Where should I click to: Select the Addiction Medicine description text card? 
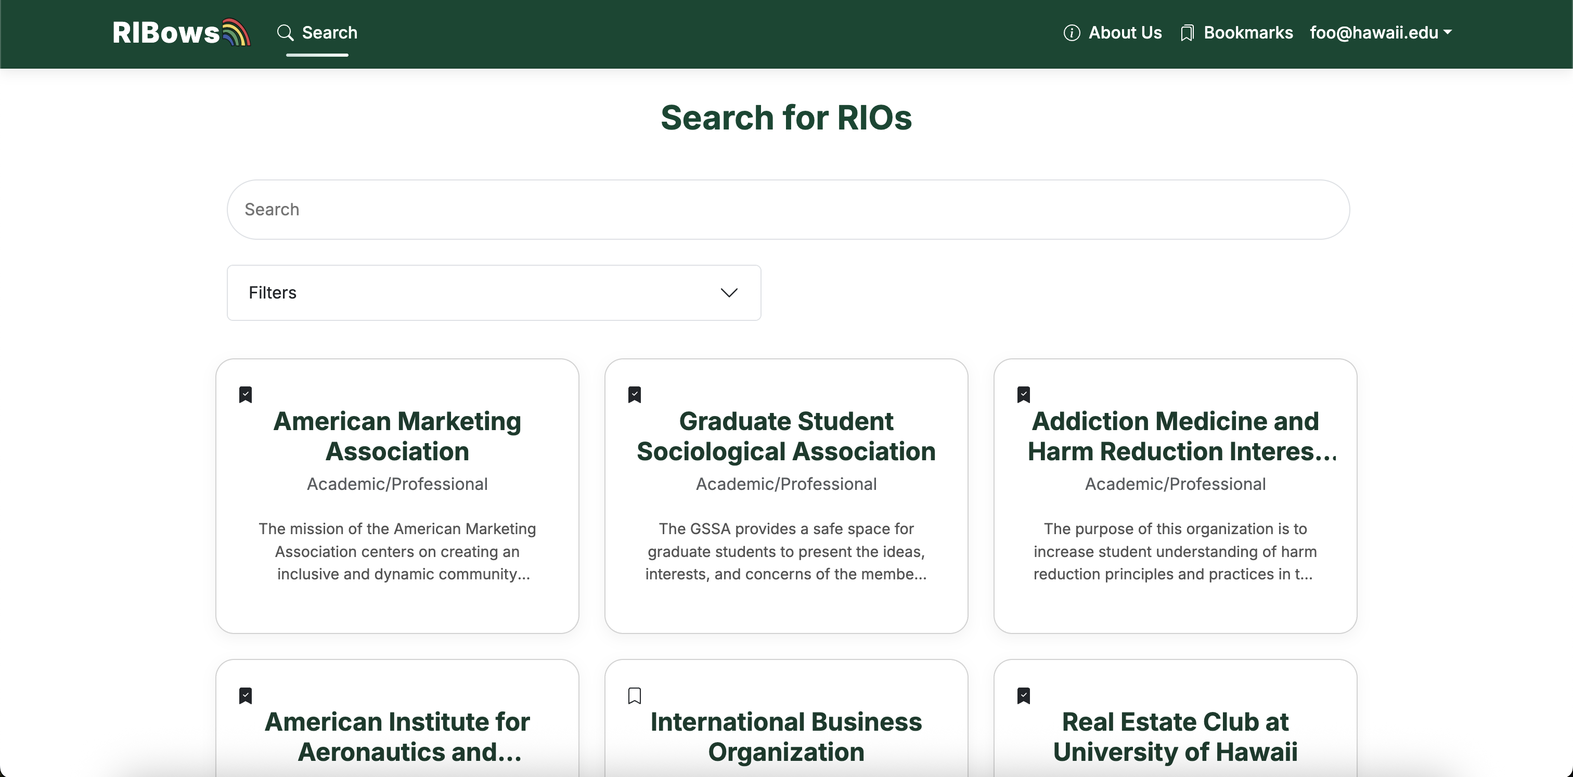(1175, 551)
